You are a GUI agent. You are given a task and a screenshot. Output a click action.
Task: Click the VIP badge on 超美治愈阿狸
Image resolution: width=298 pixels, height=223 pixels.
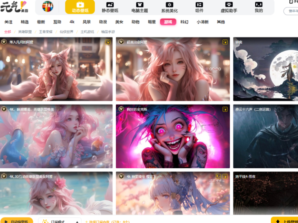(x=121, y=42)
